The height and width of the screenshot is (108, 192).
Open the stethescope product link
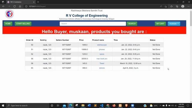pos(102,45)
